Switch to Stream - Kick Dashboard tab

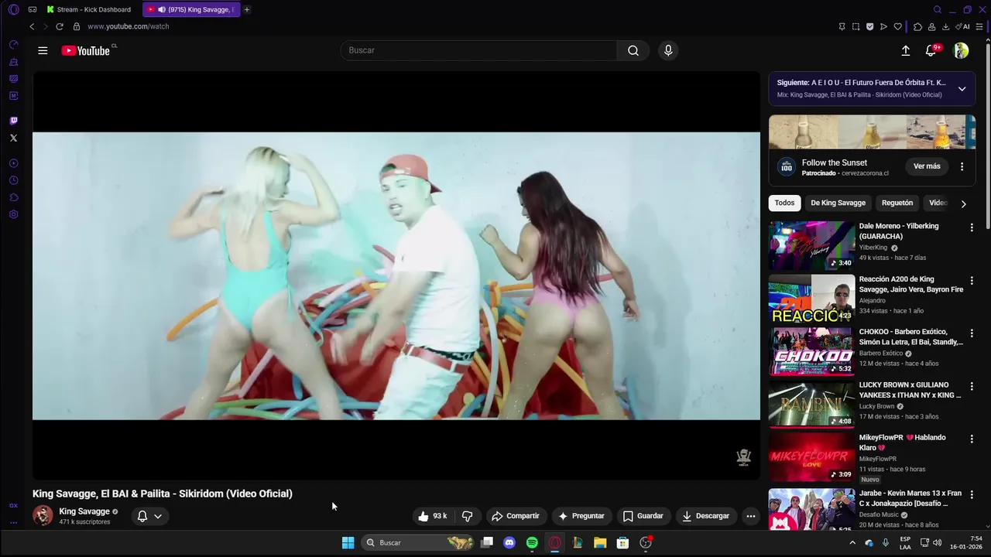89,9
